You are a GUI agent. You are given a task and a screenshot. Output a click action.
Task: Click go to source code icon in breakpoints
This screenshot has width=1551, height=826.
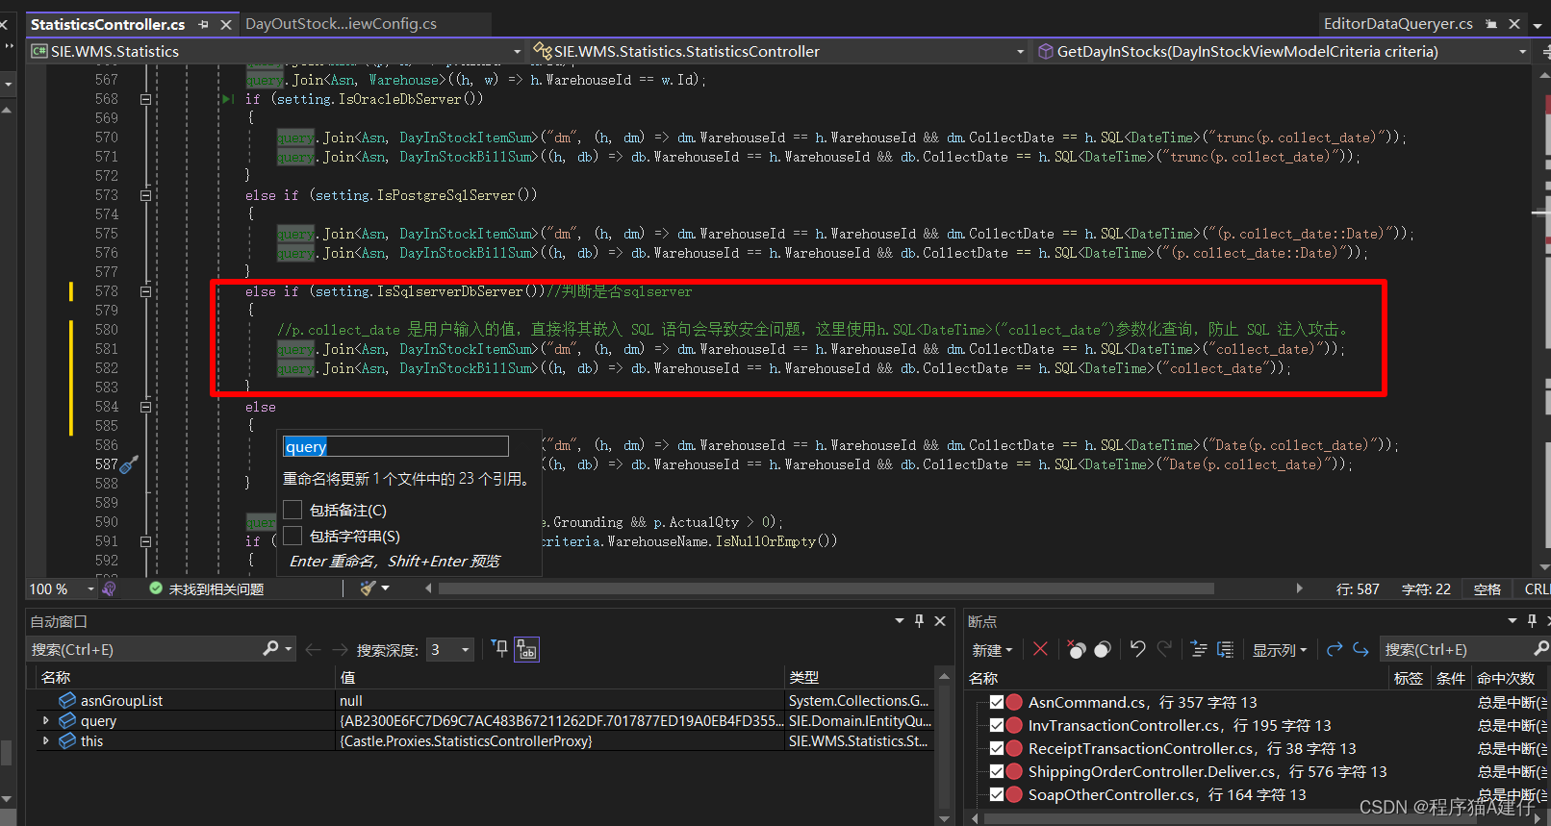click(1199, 649)
